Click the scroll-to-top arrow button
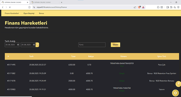Screen dimensions: 181x97 coord(178,84)
